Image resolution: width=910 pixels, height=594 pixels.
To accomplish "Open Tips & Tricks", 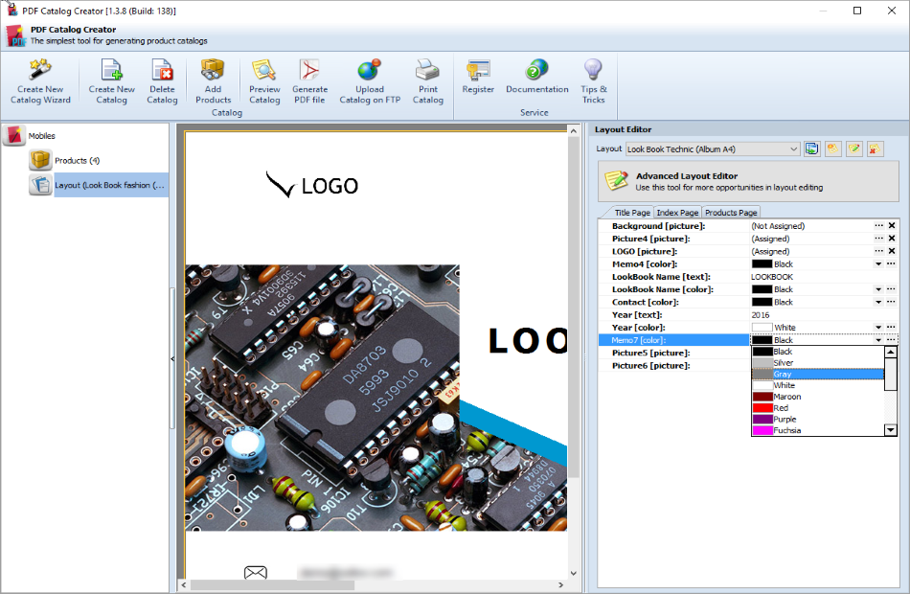I will point(593,81).
